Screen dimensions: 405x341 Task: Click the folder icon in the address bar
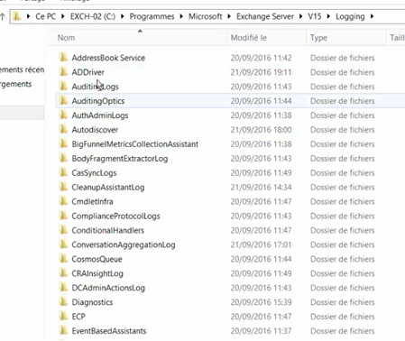click(17, 16)
